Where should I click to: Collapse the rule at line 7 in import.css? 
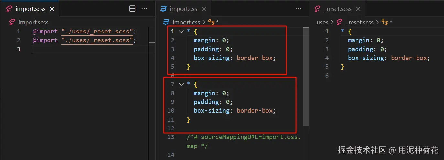pyautogui.click(x=181, y=84)
